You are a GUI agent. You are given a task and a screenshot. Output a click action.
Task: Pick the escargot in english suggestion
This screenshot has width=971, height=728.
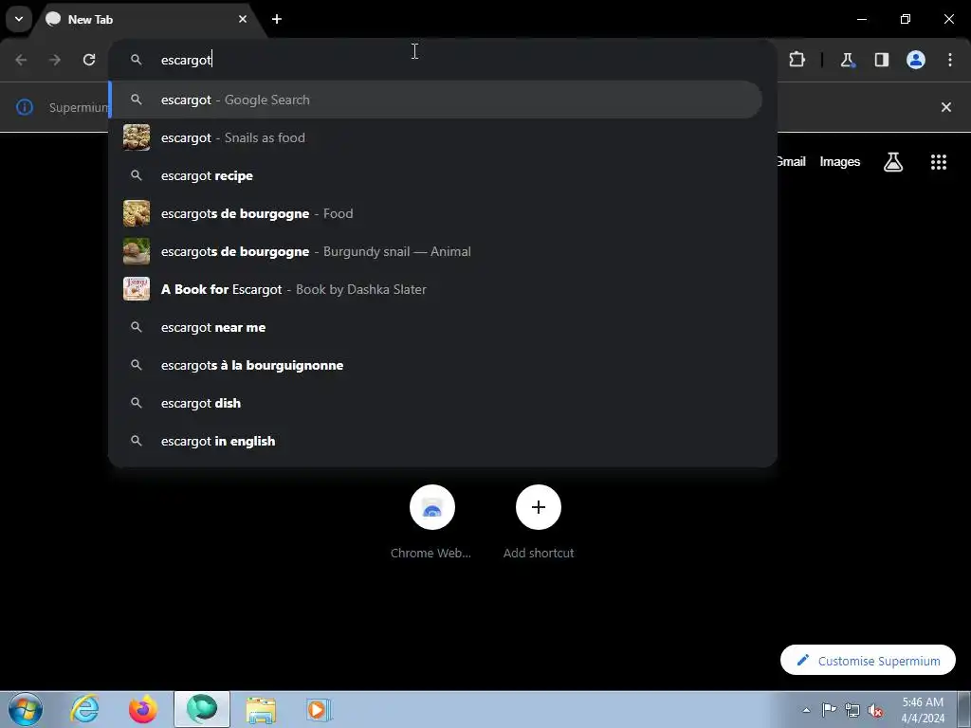pos(436,441)
